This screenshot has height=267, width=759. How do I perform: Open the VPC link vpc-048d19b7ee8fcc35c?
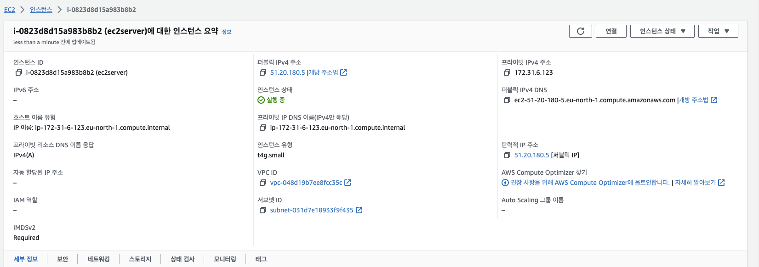pos(306,183)
